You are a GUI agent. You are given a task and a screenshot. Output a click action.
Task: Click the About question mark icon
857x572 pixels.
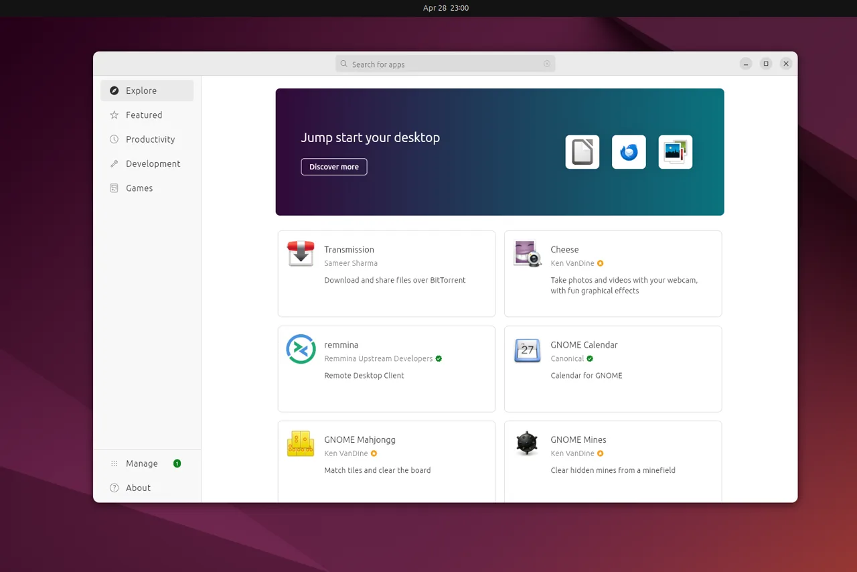coord(114,488)
